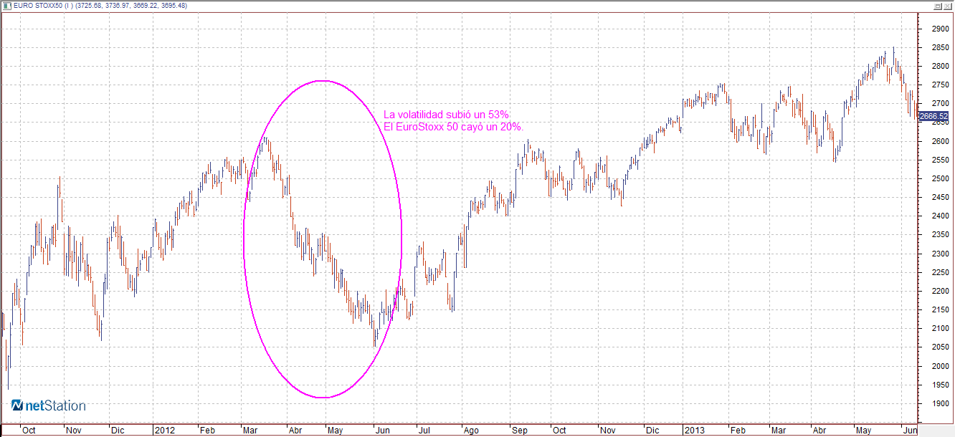The width and height of the screenshot is (955, 437).
Task: Click the 2150 price axis label
Action: coord(939,309)
